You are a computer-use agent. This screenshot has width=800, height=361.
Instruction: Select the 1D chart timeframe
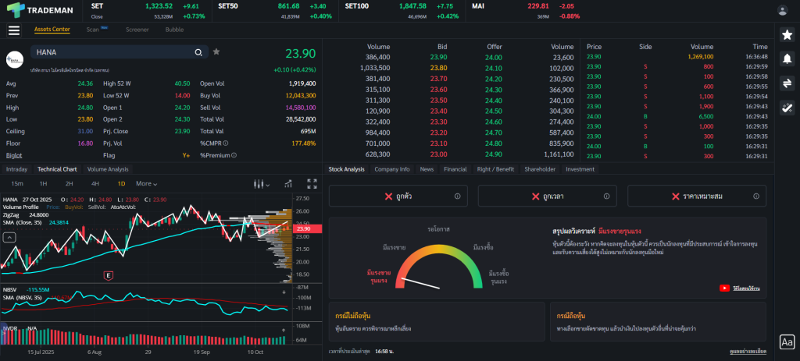click(x=121, y=184)
